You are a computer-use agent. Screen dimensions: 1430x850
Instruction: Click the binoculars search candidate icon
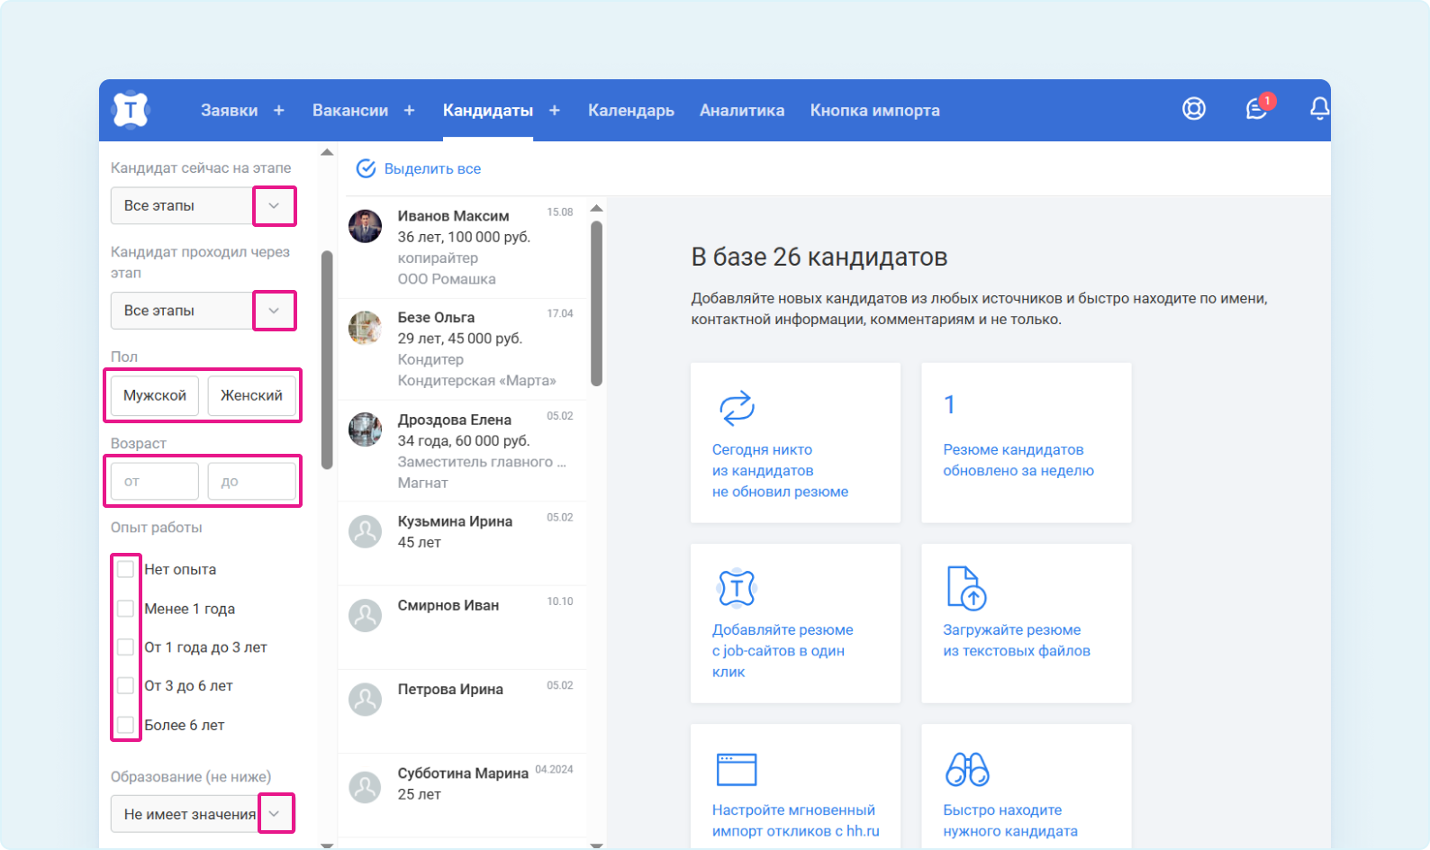(x=966, y=769)
